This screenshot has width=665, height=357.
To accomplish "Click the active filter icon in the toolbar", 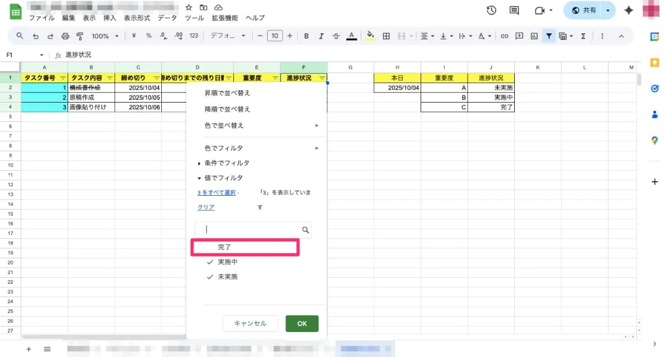I will tap(549, 35).
